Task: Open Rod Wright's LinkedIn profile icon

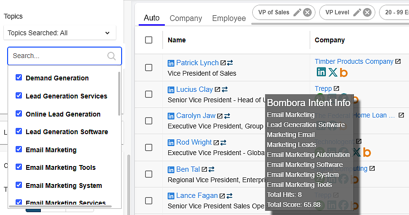Action: coord(171,143)
